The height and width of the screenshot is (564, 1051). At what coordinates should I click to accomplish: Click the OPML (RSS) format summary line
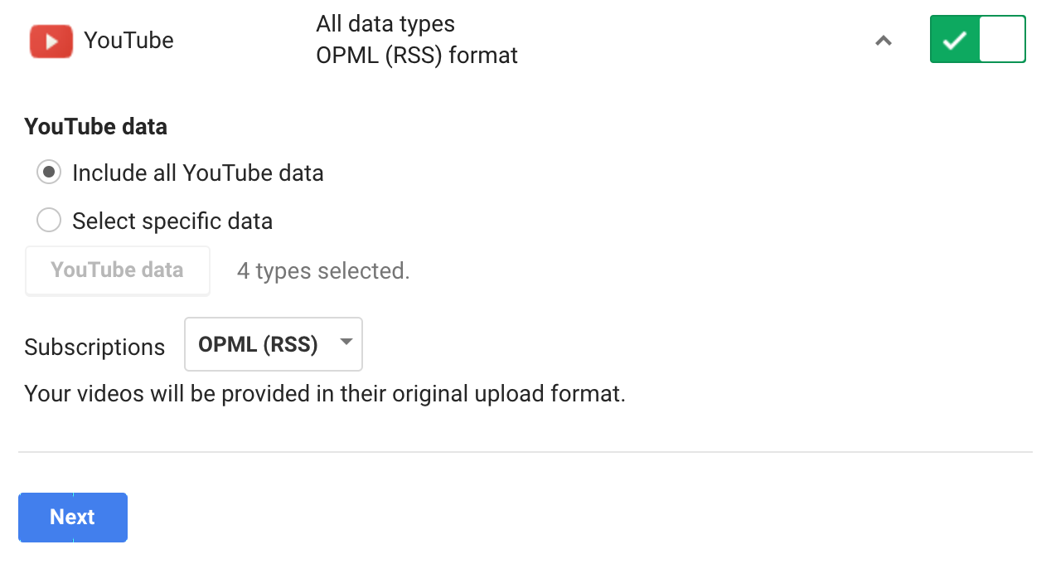click(x=417, y=56)
